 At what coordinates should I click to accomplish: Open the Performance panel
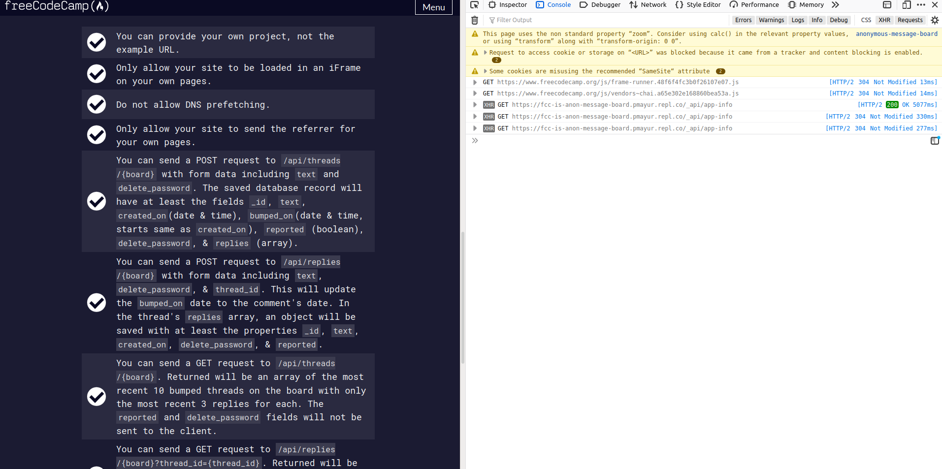[754, 4]
